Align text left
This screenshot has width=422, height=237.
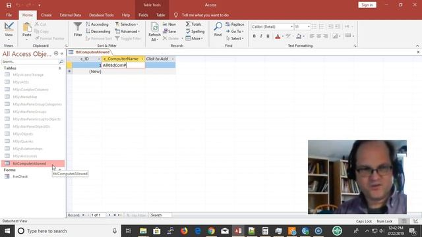tap(312, 36)
